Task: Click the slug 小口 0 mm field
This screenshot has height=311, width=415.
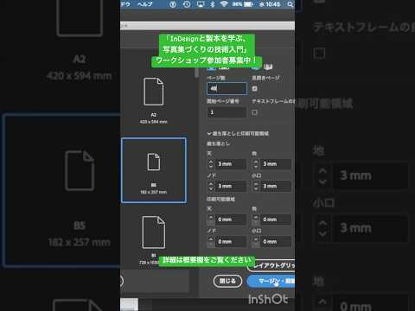Action: point(276,242)
